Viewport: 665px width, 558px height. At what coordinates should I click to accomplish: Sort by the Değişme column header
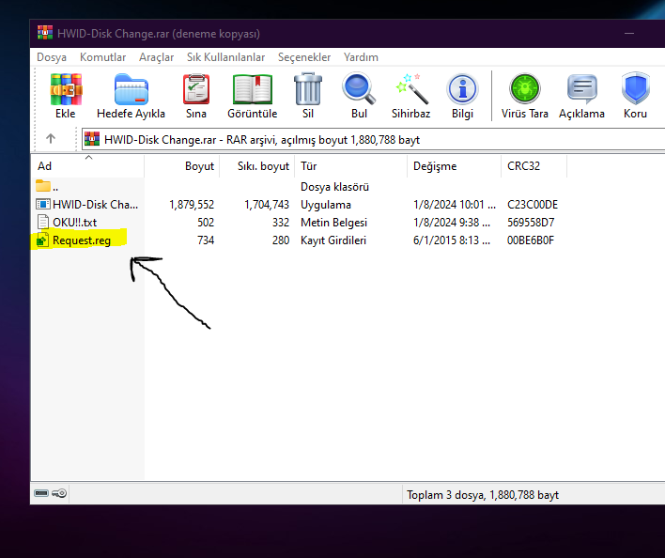click(455, 165)
